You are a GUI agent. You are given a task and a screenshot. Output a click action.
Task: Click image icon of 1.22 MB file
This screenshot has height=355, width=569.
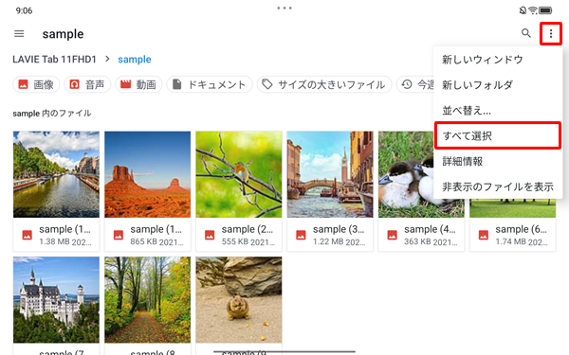point(301,235)
